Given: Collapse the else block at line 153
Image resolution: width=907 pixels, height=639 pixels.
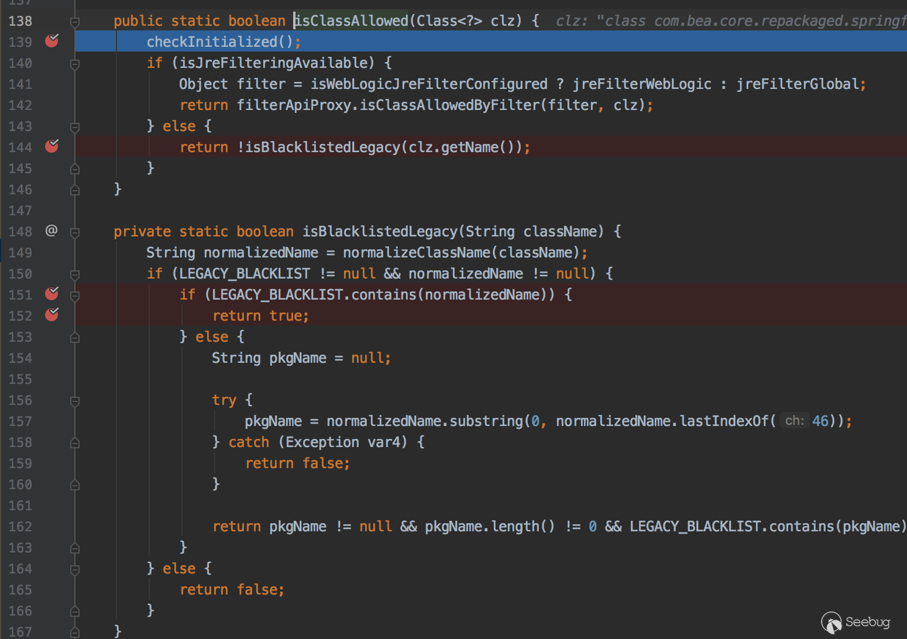Looking at the screenshot, I should (75, 338).
